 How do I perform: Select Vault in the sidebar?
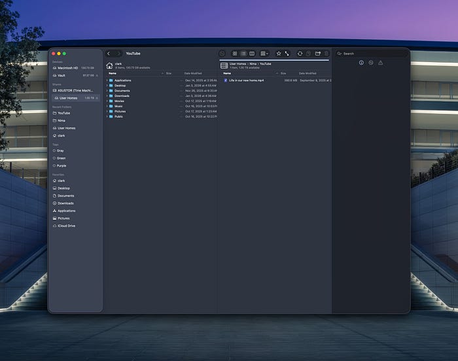coord(76,75)
